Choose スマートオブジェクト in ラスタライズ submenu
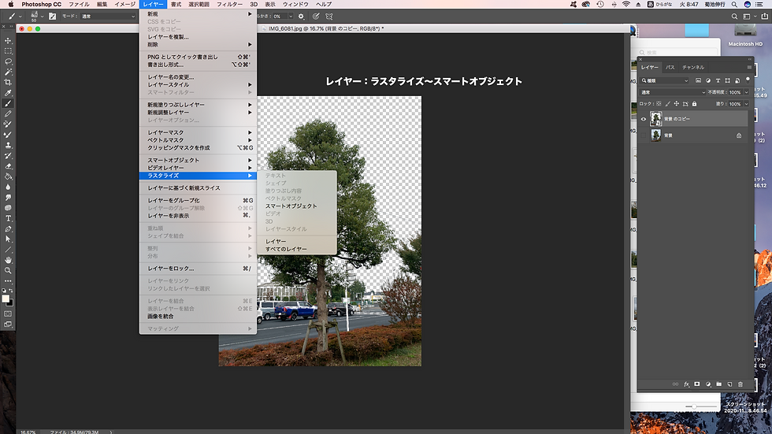Screen dimensions: 772x434 coord(297,206)
